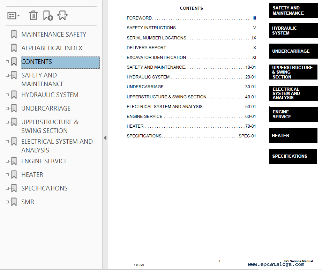The width and height of the screenshot is (322, 270).
Task: Expand the UNDERCARRIAGE bookmark node
Action: click(7, 108)
